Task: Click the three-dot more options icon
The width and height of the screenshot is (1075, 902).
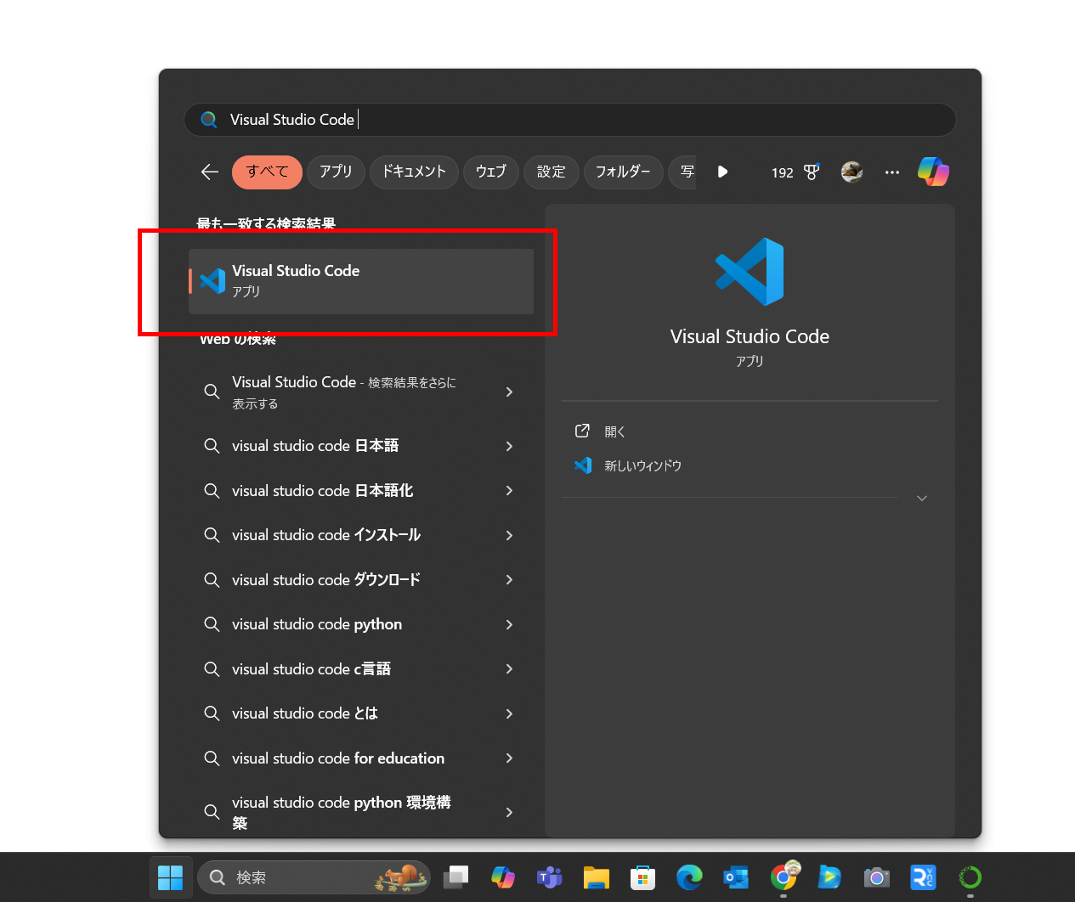Action: click(891, 172)
